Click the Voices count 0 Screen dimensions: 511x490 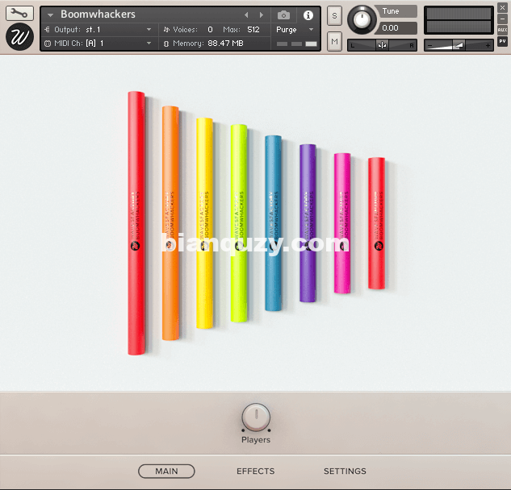coord(210,30)
